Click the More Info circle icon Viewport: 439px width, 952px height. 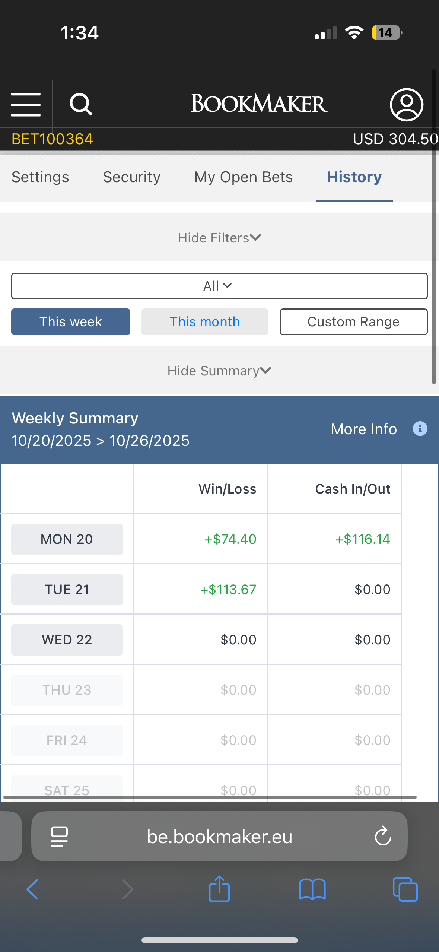pyautogui.click(x=420, y=429)
